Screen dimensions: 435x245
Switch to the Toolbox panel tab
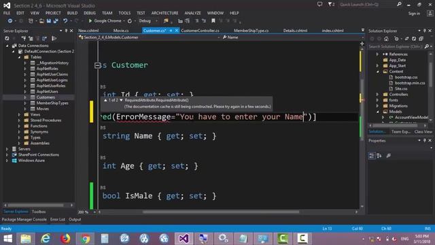39,212
